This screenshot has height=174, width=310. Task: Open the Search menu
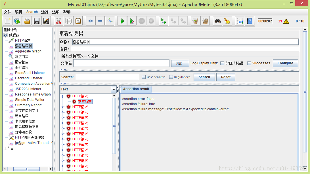[x=32, y=12]
